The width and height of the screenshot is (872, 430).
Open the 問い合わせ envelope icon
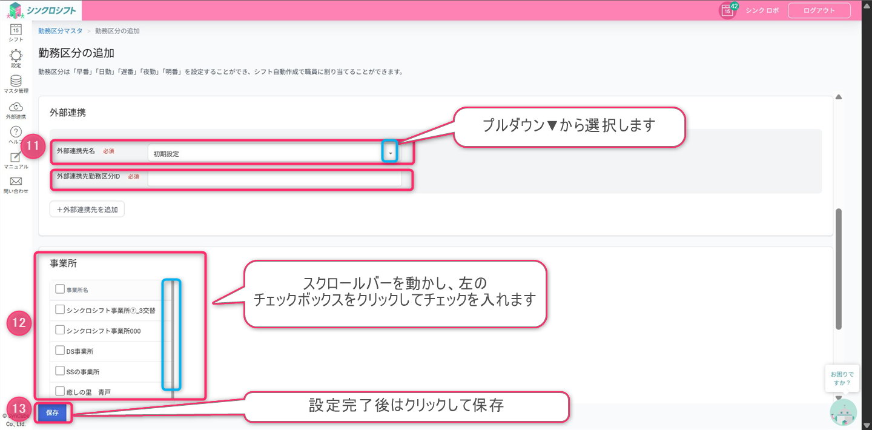(x=16, y=182)
